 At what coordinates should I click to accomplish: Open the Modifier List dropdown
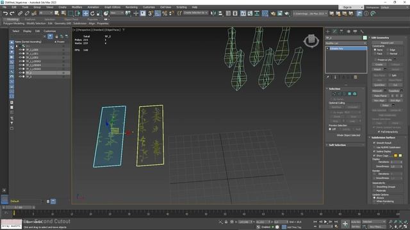pos(346,43)
